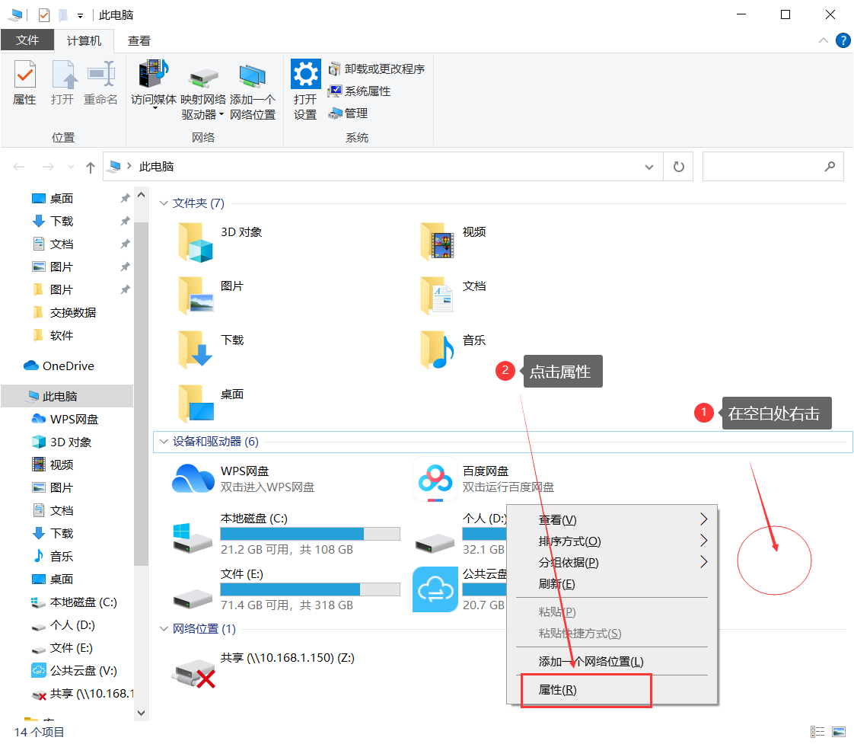
Task: Select the 桌面 (Desktop) folder in content
Action: pyautogui.click(x=212, y=404)
